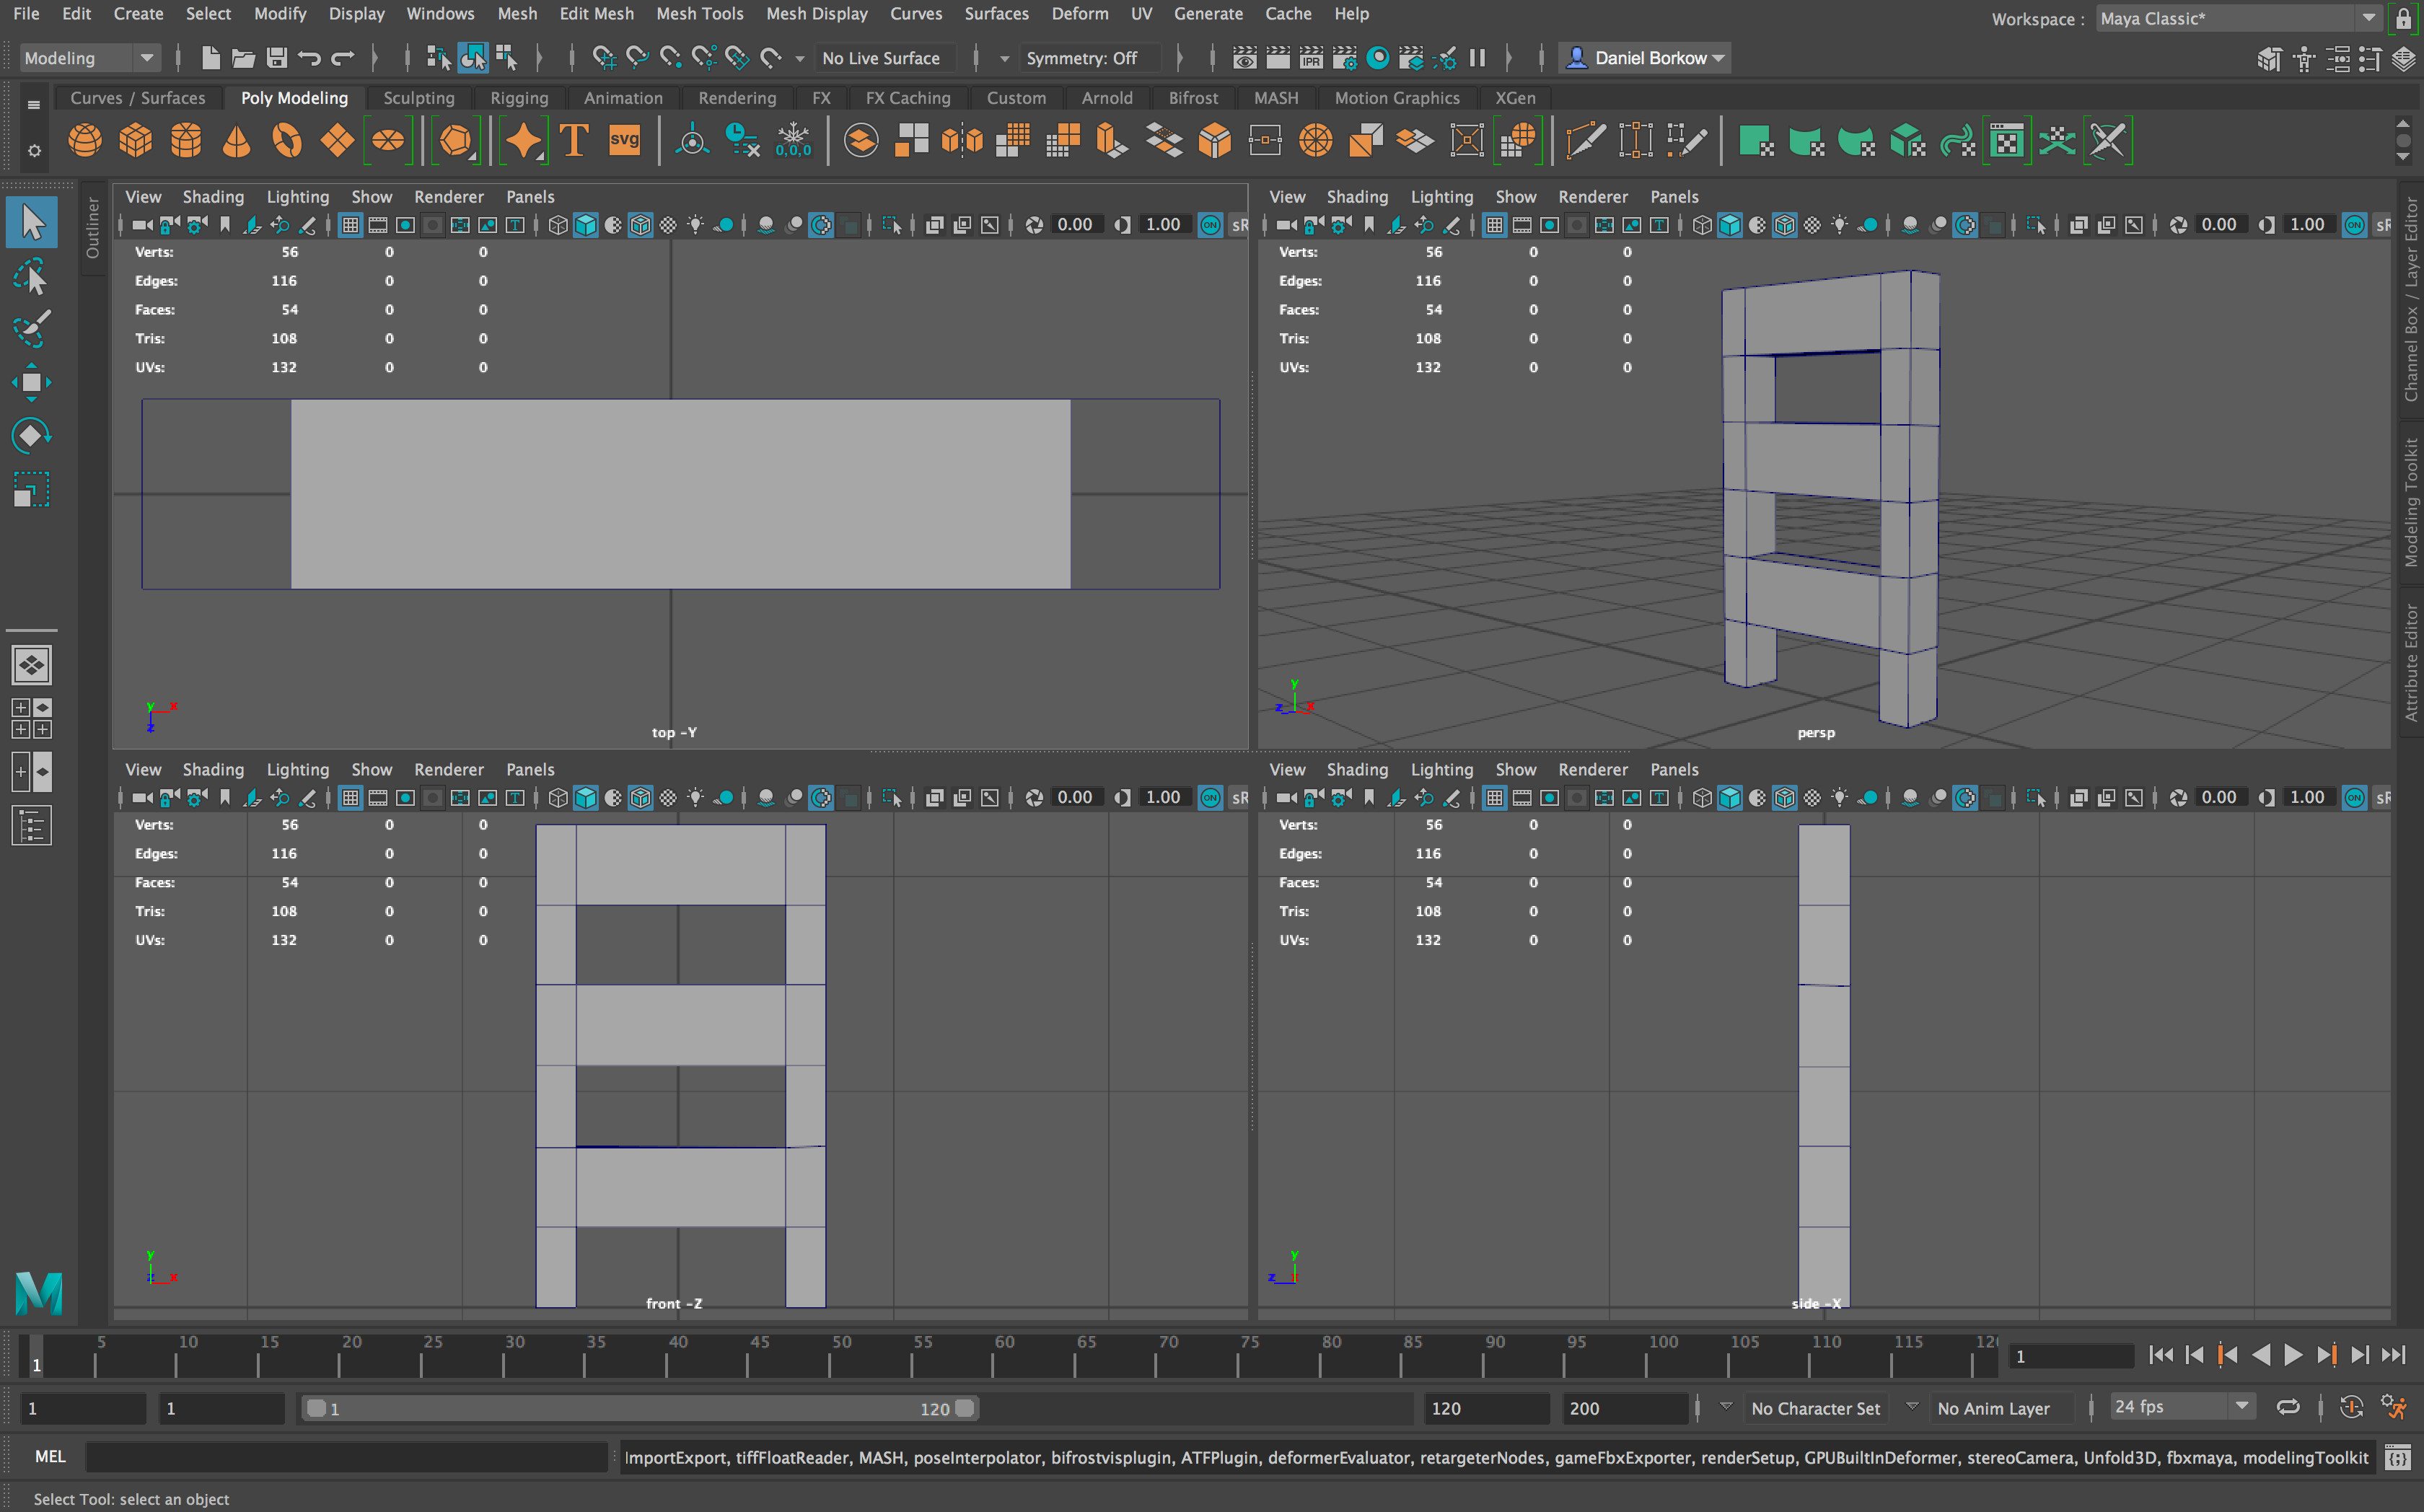Screen dimensions: 2424x1512
Task: Create a polygon cylinder from the shelf
Action: click(x=186, y=141)
